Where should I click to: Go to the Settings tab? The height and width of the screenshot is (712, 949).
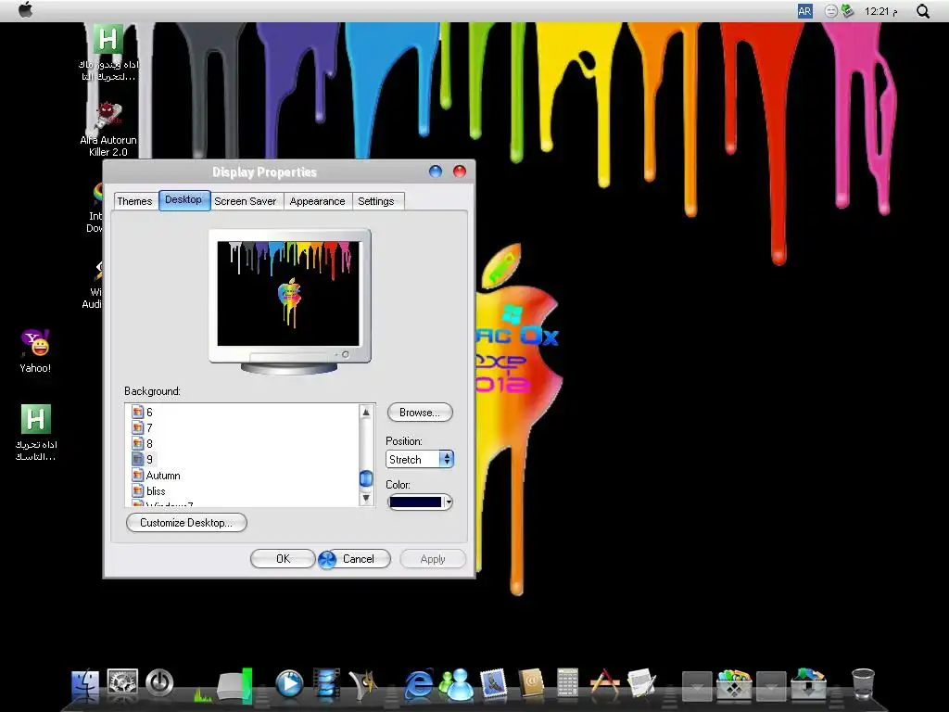click(x=376, y=201)
